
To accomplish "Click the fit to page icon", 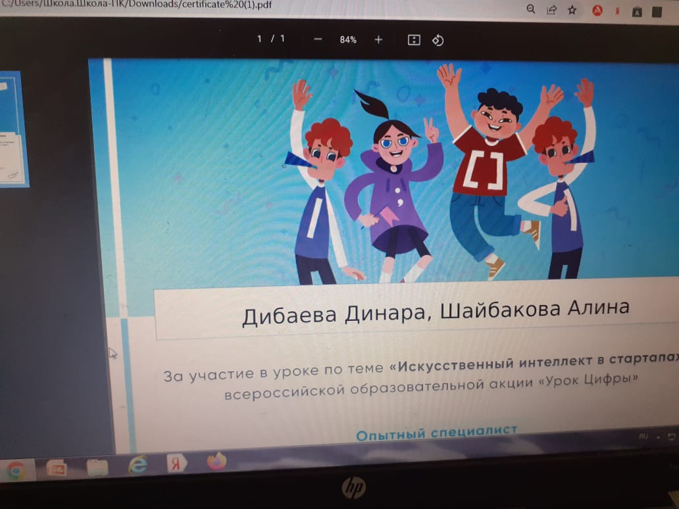I will coord(414,40).
